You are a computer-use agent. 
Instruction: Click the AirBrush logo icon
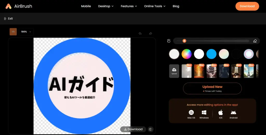9,6
